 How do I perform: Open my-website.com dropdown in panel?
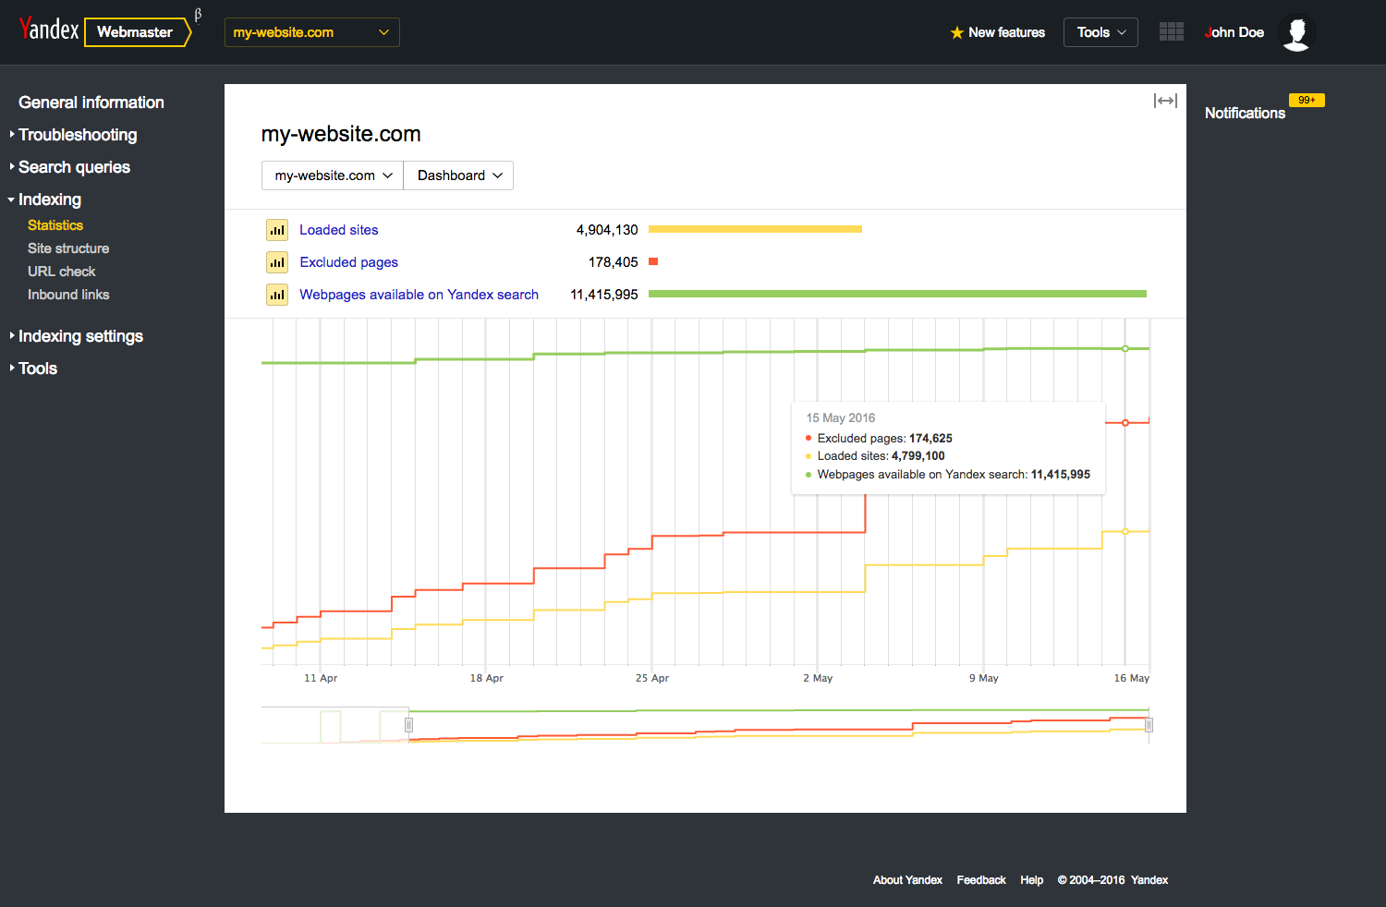pos(333,175)
